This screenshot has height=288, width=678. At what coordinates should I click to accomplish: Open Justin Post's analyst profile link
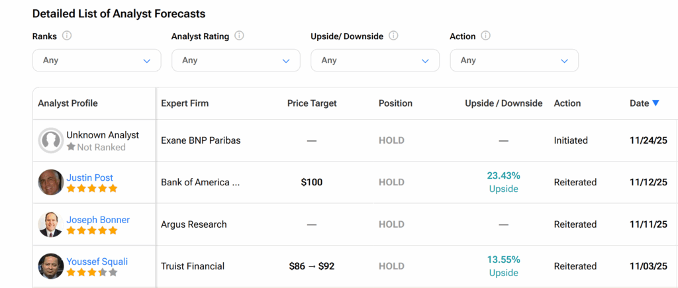point(89,177)
